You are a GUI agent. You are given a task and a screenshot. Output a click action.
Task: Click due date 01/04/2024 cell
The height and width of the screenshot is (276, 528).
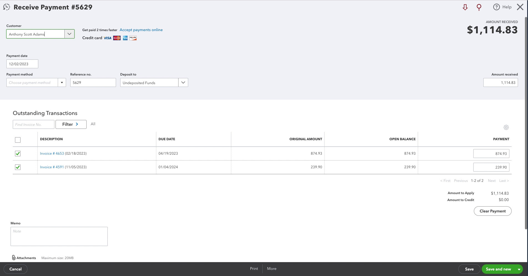pos(168,167)
